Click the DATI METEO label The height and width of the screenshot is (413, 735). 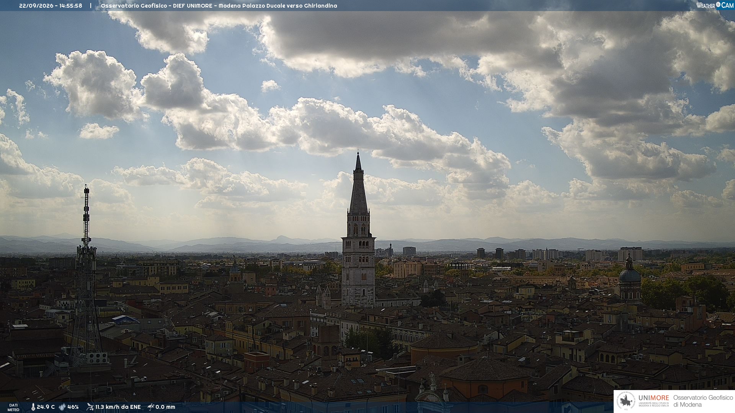click(13, 408)
